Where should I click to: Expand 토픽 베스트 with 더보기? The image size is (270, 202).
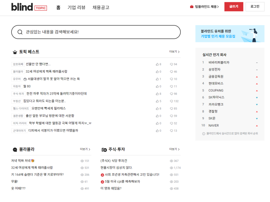[x=174, y=52]
